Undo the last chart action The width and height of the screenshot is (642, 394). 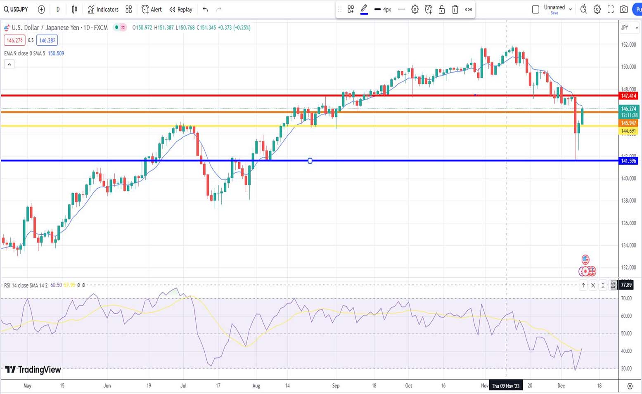pos(205,9)
